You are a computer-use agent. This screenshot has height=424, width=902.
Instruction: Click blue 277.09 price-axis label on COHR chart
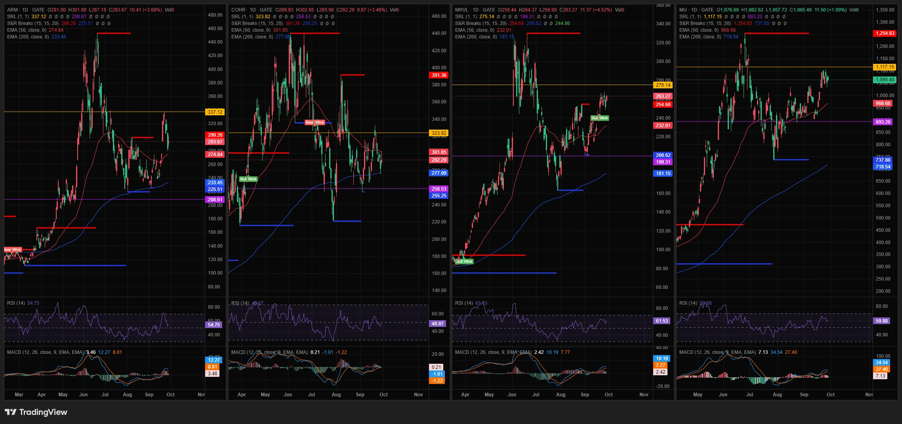coord(439,173)
